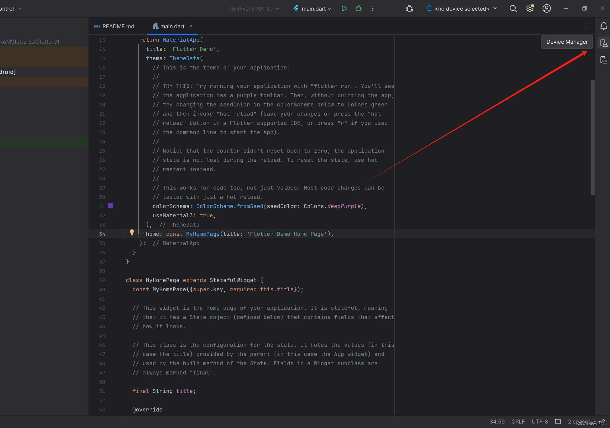Click the UTF-8 encoding in the status bar

[540, 422]
